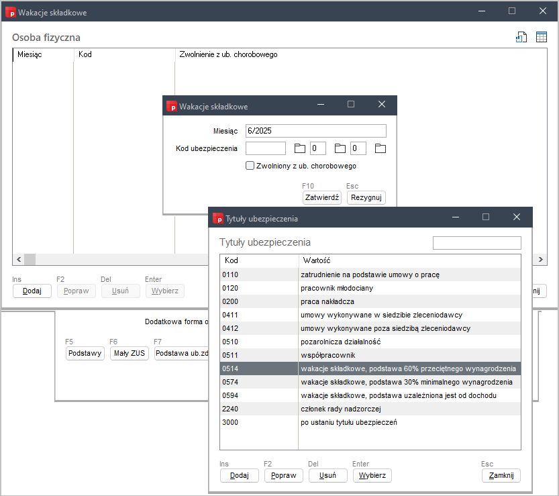This screenshot has width=559, height=496.
Task: Click the Wybierz button in Tytuły ubezpieczenia
Action: [372, 475]
